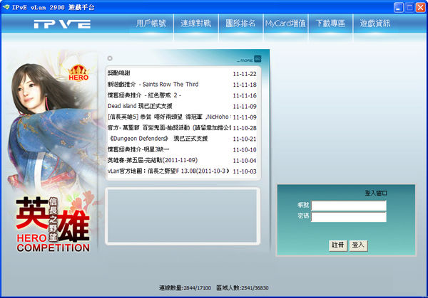Open the 遊戲資訊 section
The image size is (428, 298).
[375, 23]
